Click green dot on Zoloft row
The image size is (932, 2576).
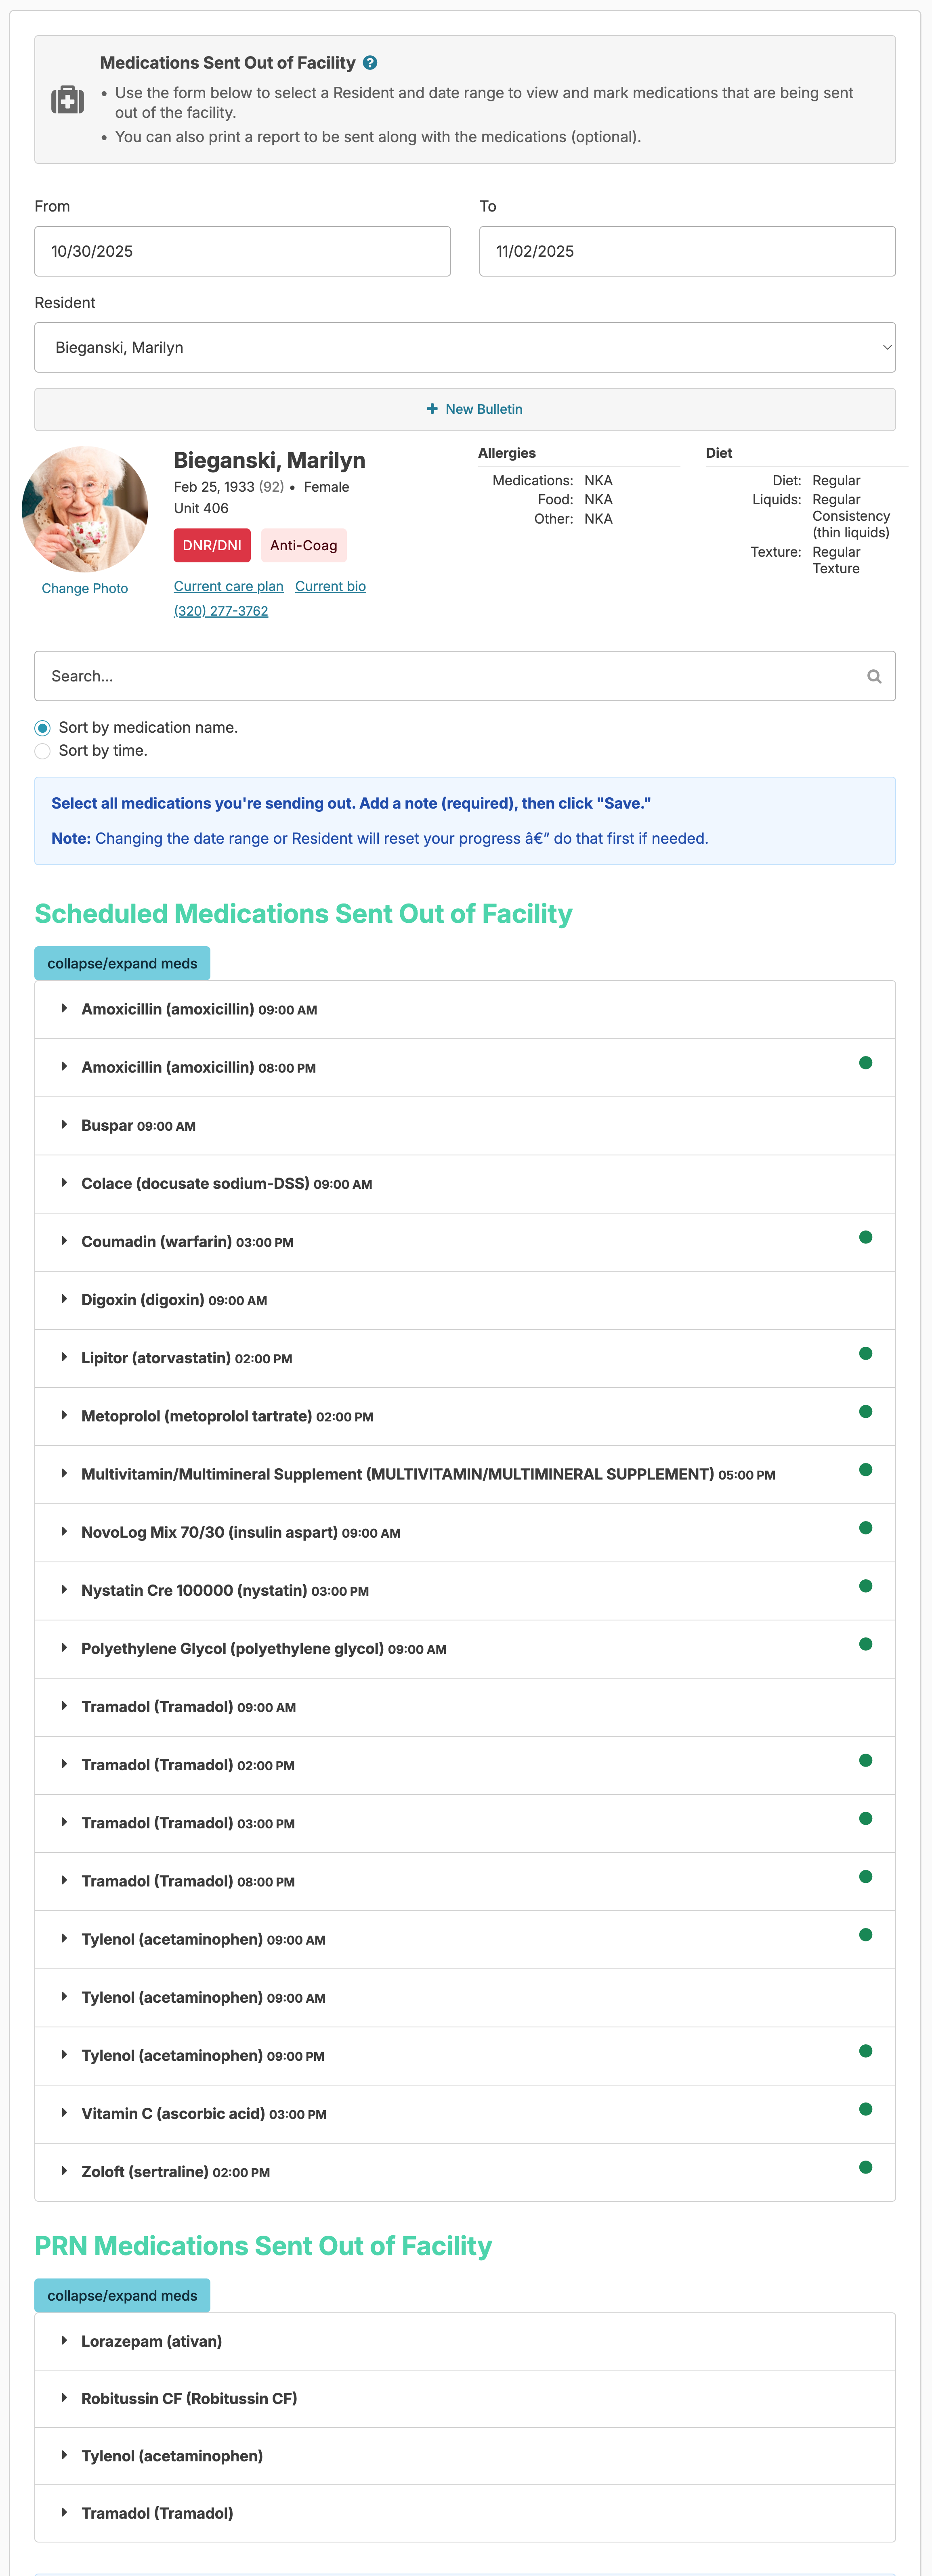coord(865,2167)
